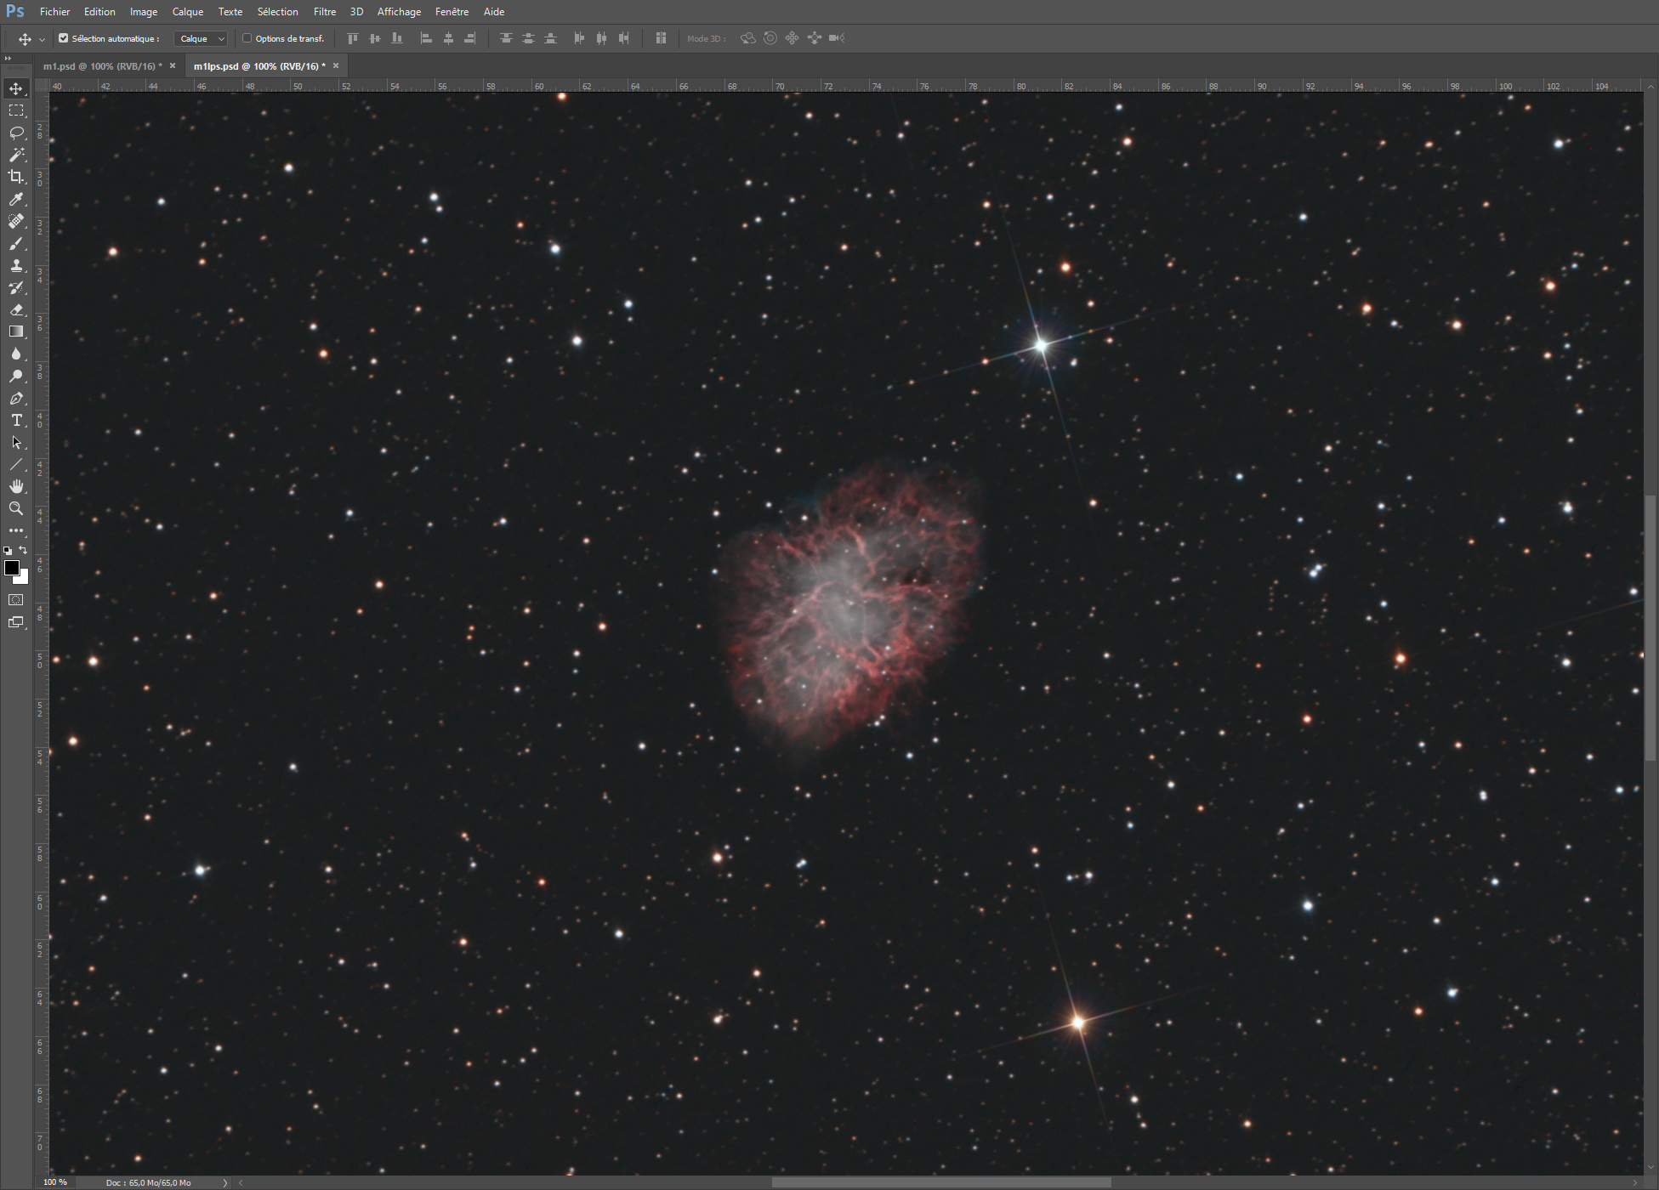Select the Type tool

pyautogui.click(x=16, y=421)
